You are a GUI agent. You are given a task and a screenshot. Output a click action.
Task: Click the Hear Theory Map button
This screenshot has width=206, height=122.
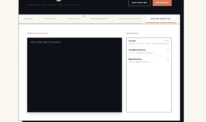coord(139,3)
